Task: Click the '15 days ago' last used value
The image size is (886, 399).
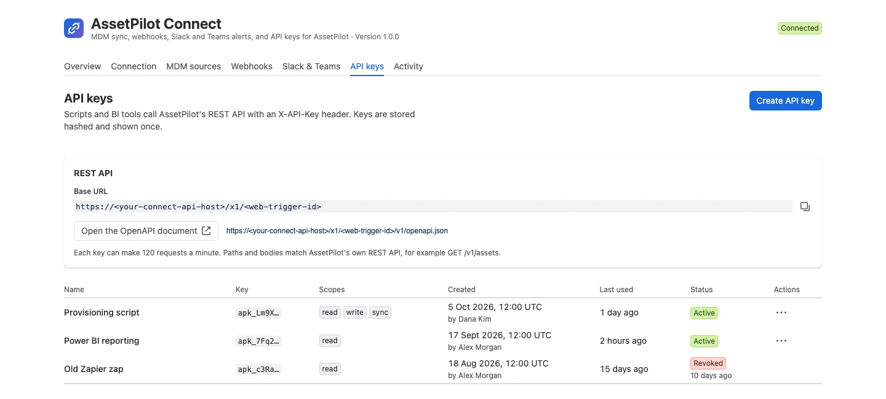Action: pyautogui.click(x=624, y=369)
